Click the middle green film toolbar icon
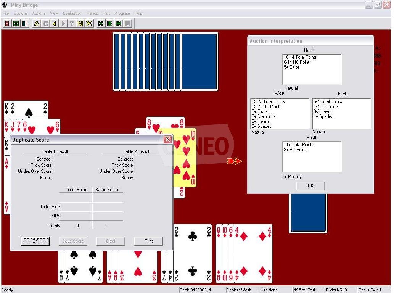Viewport: 394px width, 293px height. (x=109, y=24)
